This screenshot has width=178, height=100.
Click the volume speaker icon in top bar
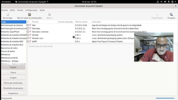[x=165, y=2]
